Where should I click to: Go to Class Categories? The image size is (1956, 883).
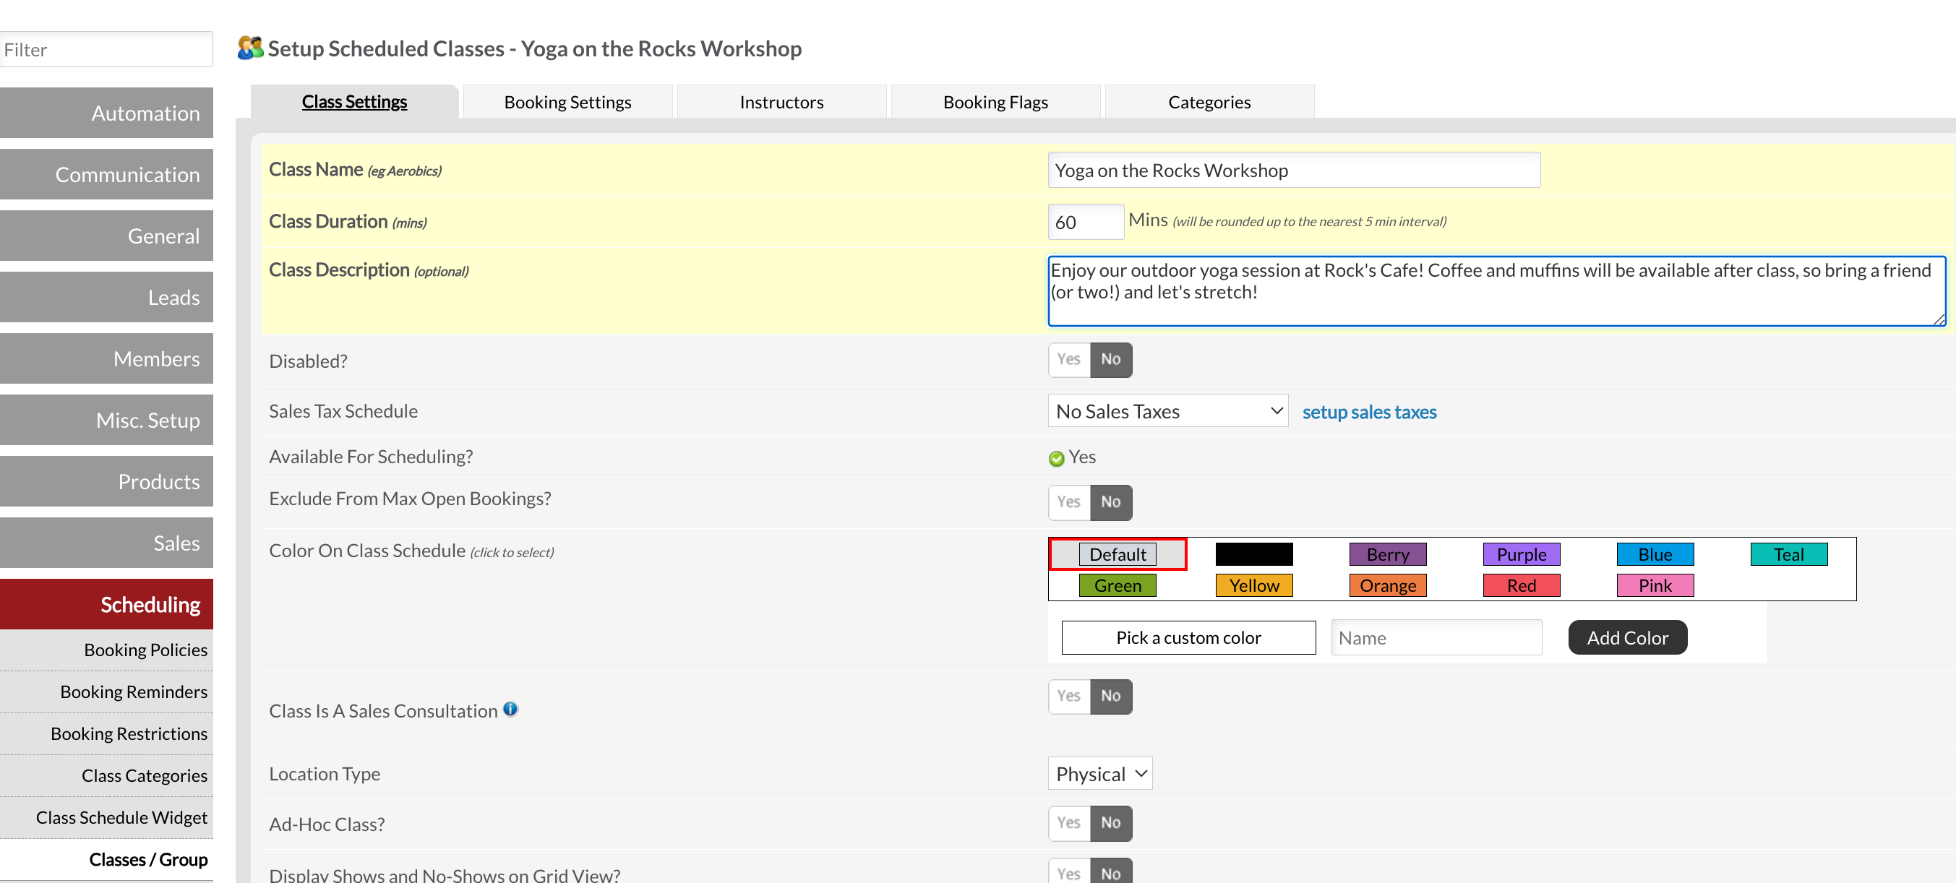coord(106,775)
